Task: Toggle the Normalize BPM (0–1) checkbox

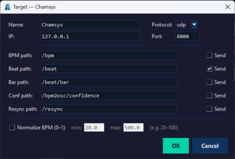Action: click(12, 128)
